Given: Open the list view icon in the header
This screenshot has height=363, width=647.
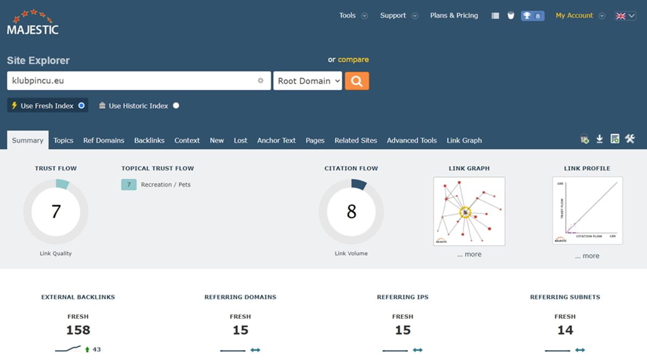Looking at the screenshot, I should [x=495, y=16].
